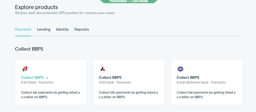The image size is (256, 112).
Task: Open the AXIS Bank Collect BBPS title
Action: [x=110, y=77]
